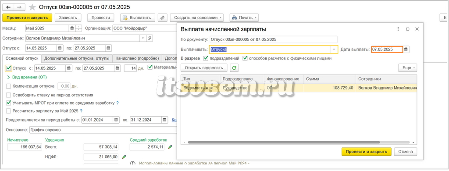Expand 'Вид времени (ОТ)' section
This screenshot has height=171, width=449.
[x=27, y=77]
